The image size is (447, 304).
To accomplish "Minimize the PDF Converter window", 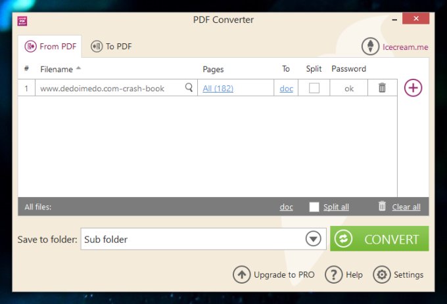I will coord(394,20).
